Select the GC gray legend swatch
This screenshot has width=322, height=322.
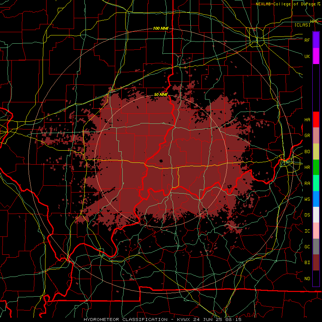pos(316,247)
